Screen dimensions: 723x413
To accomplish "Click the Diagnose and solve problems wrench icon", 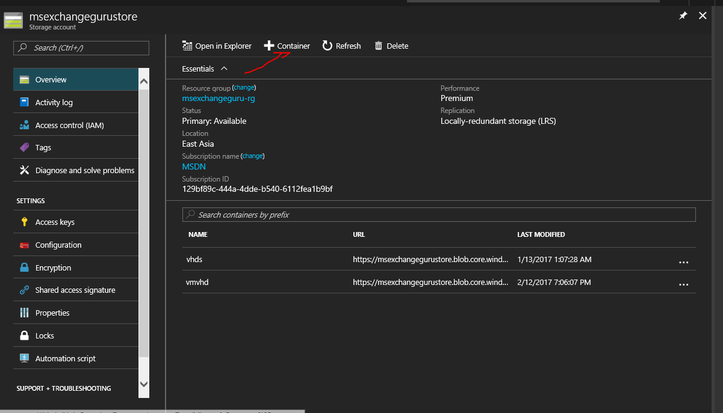I will coord(25,170).
